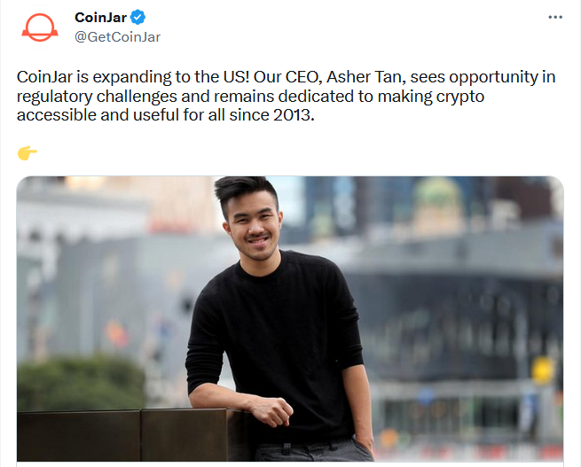Click the @GetCoinJar handle
The height and width of the screenshot is (467, 581).
[x=117, y=36]
